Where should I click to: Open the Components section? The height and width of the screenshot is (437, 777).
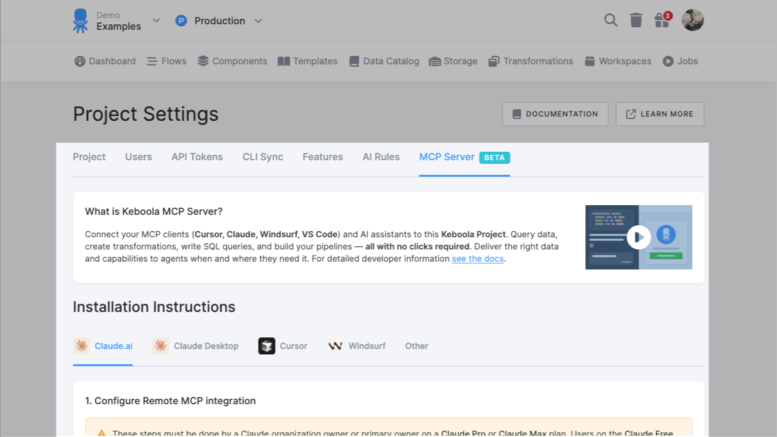tap(232, 61)
